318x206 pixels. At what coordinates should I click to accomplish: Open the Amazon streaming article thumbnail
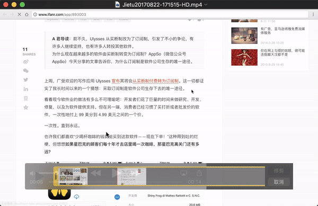(244, 35)
